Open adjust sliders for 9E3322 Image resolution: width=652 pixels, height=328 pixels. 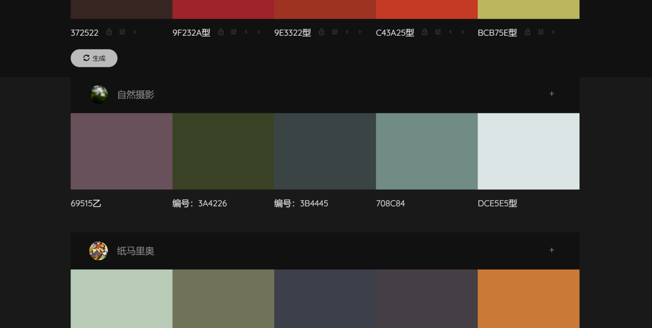click(334, 32)
